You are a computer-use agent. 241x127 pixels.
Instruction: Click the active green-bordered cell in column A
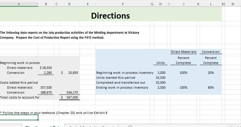coord(19,117)
